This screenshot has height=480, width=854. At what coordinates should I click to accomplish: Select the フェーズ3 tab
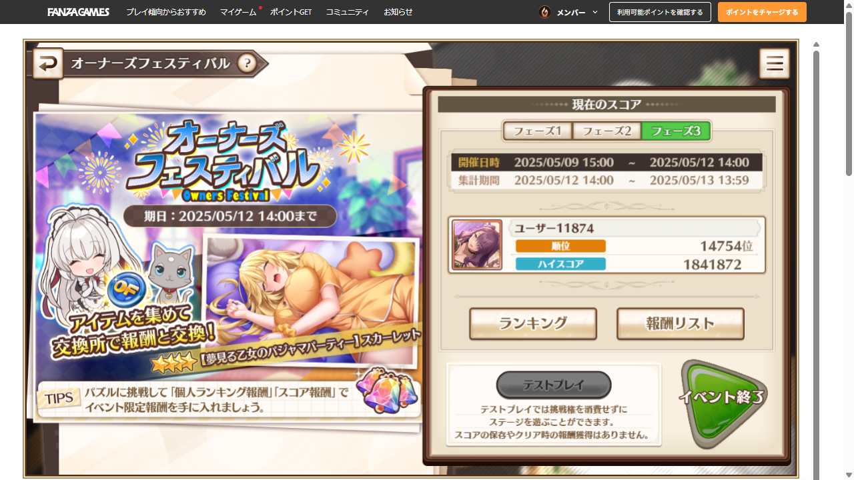pos(676,131)
